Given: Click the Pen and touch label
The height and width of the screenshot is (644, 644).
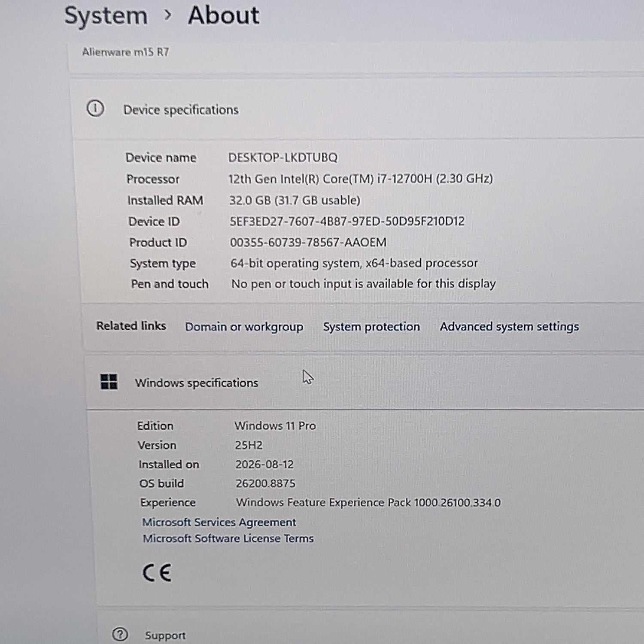Looking at the screenshot, I should pyautogui.click(x=170, y=284).
